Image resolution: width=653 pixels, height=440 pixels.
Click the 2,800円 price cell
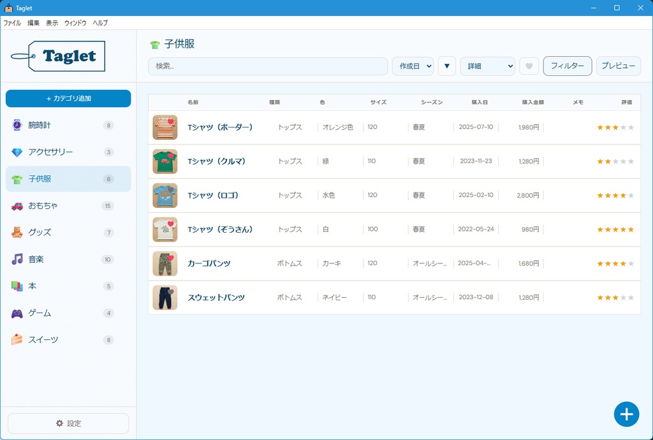point(527,195)
